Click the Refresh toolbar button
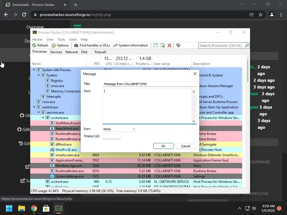This screenshot has height=215, width=287. pos(40,45)
